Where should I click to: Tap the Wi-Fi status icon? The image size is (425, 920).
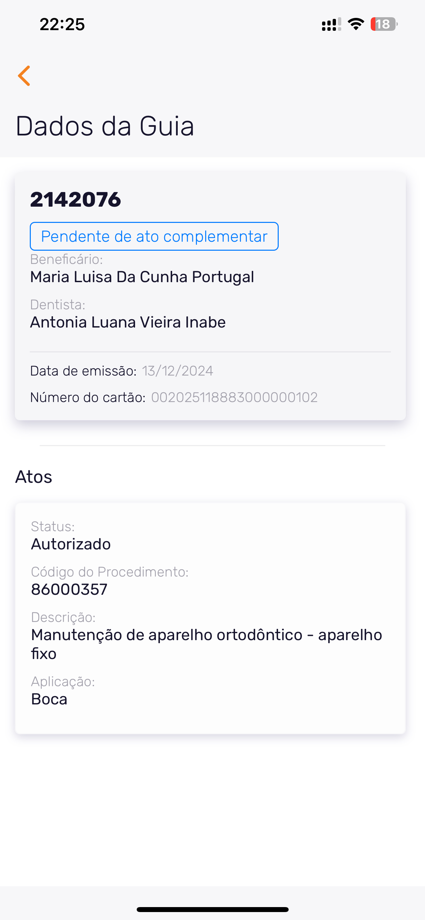pyautogui.click(x=356, y=24)
